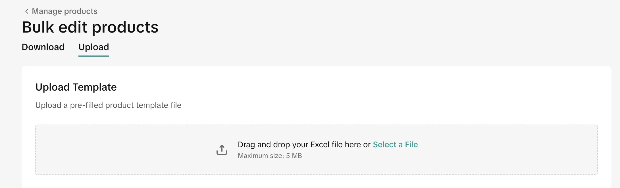
Task: Click the pre-filled product template description text
Action: click(x=108, y=105)
